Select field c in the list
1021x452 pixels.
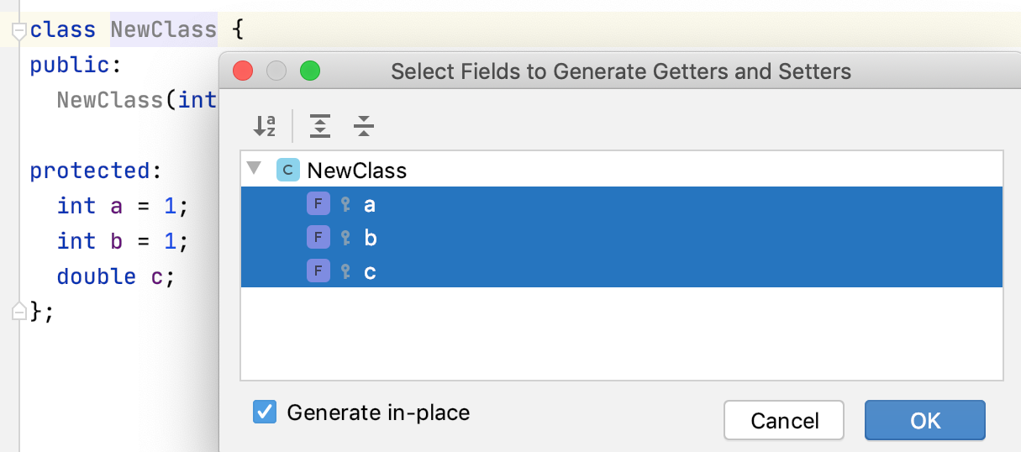tap(371, 271)
